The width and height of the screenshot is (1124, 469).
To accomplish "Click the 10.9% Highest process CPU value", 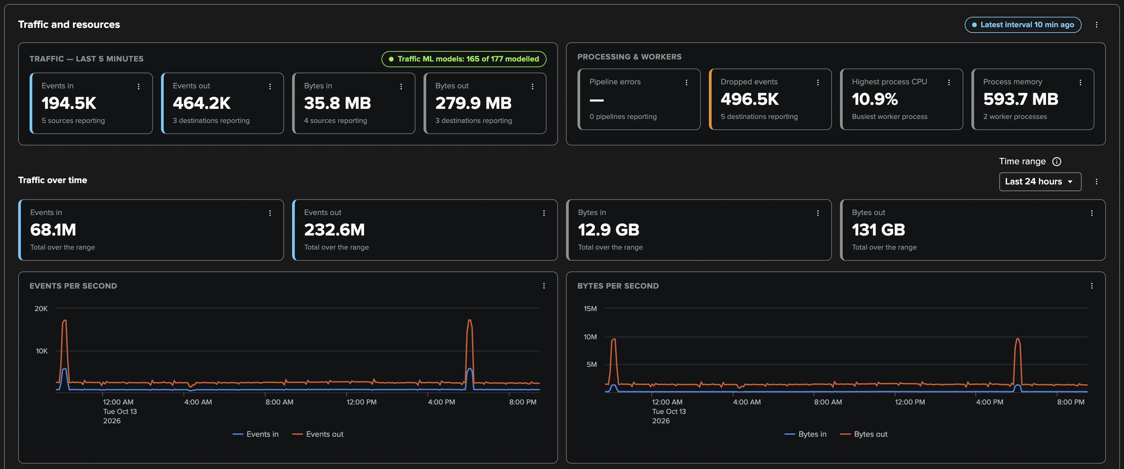I will [875, 99].
